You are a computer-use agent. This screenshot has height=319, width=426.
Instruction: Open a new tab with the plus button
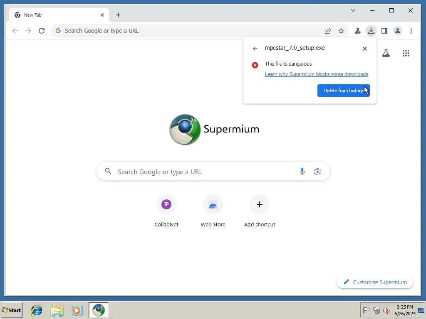coord(118,15)
